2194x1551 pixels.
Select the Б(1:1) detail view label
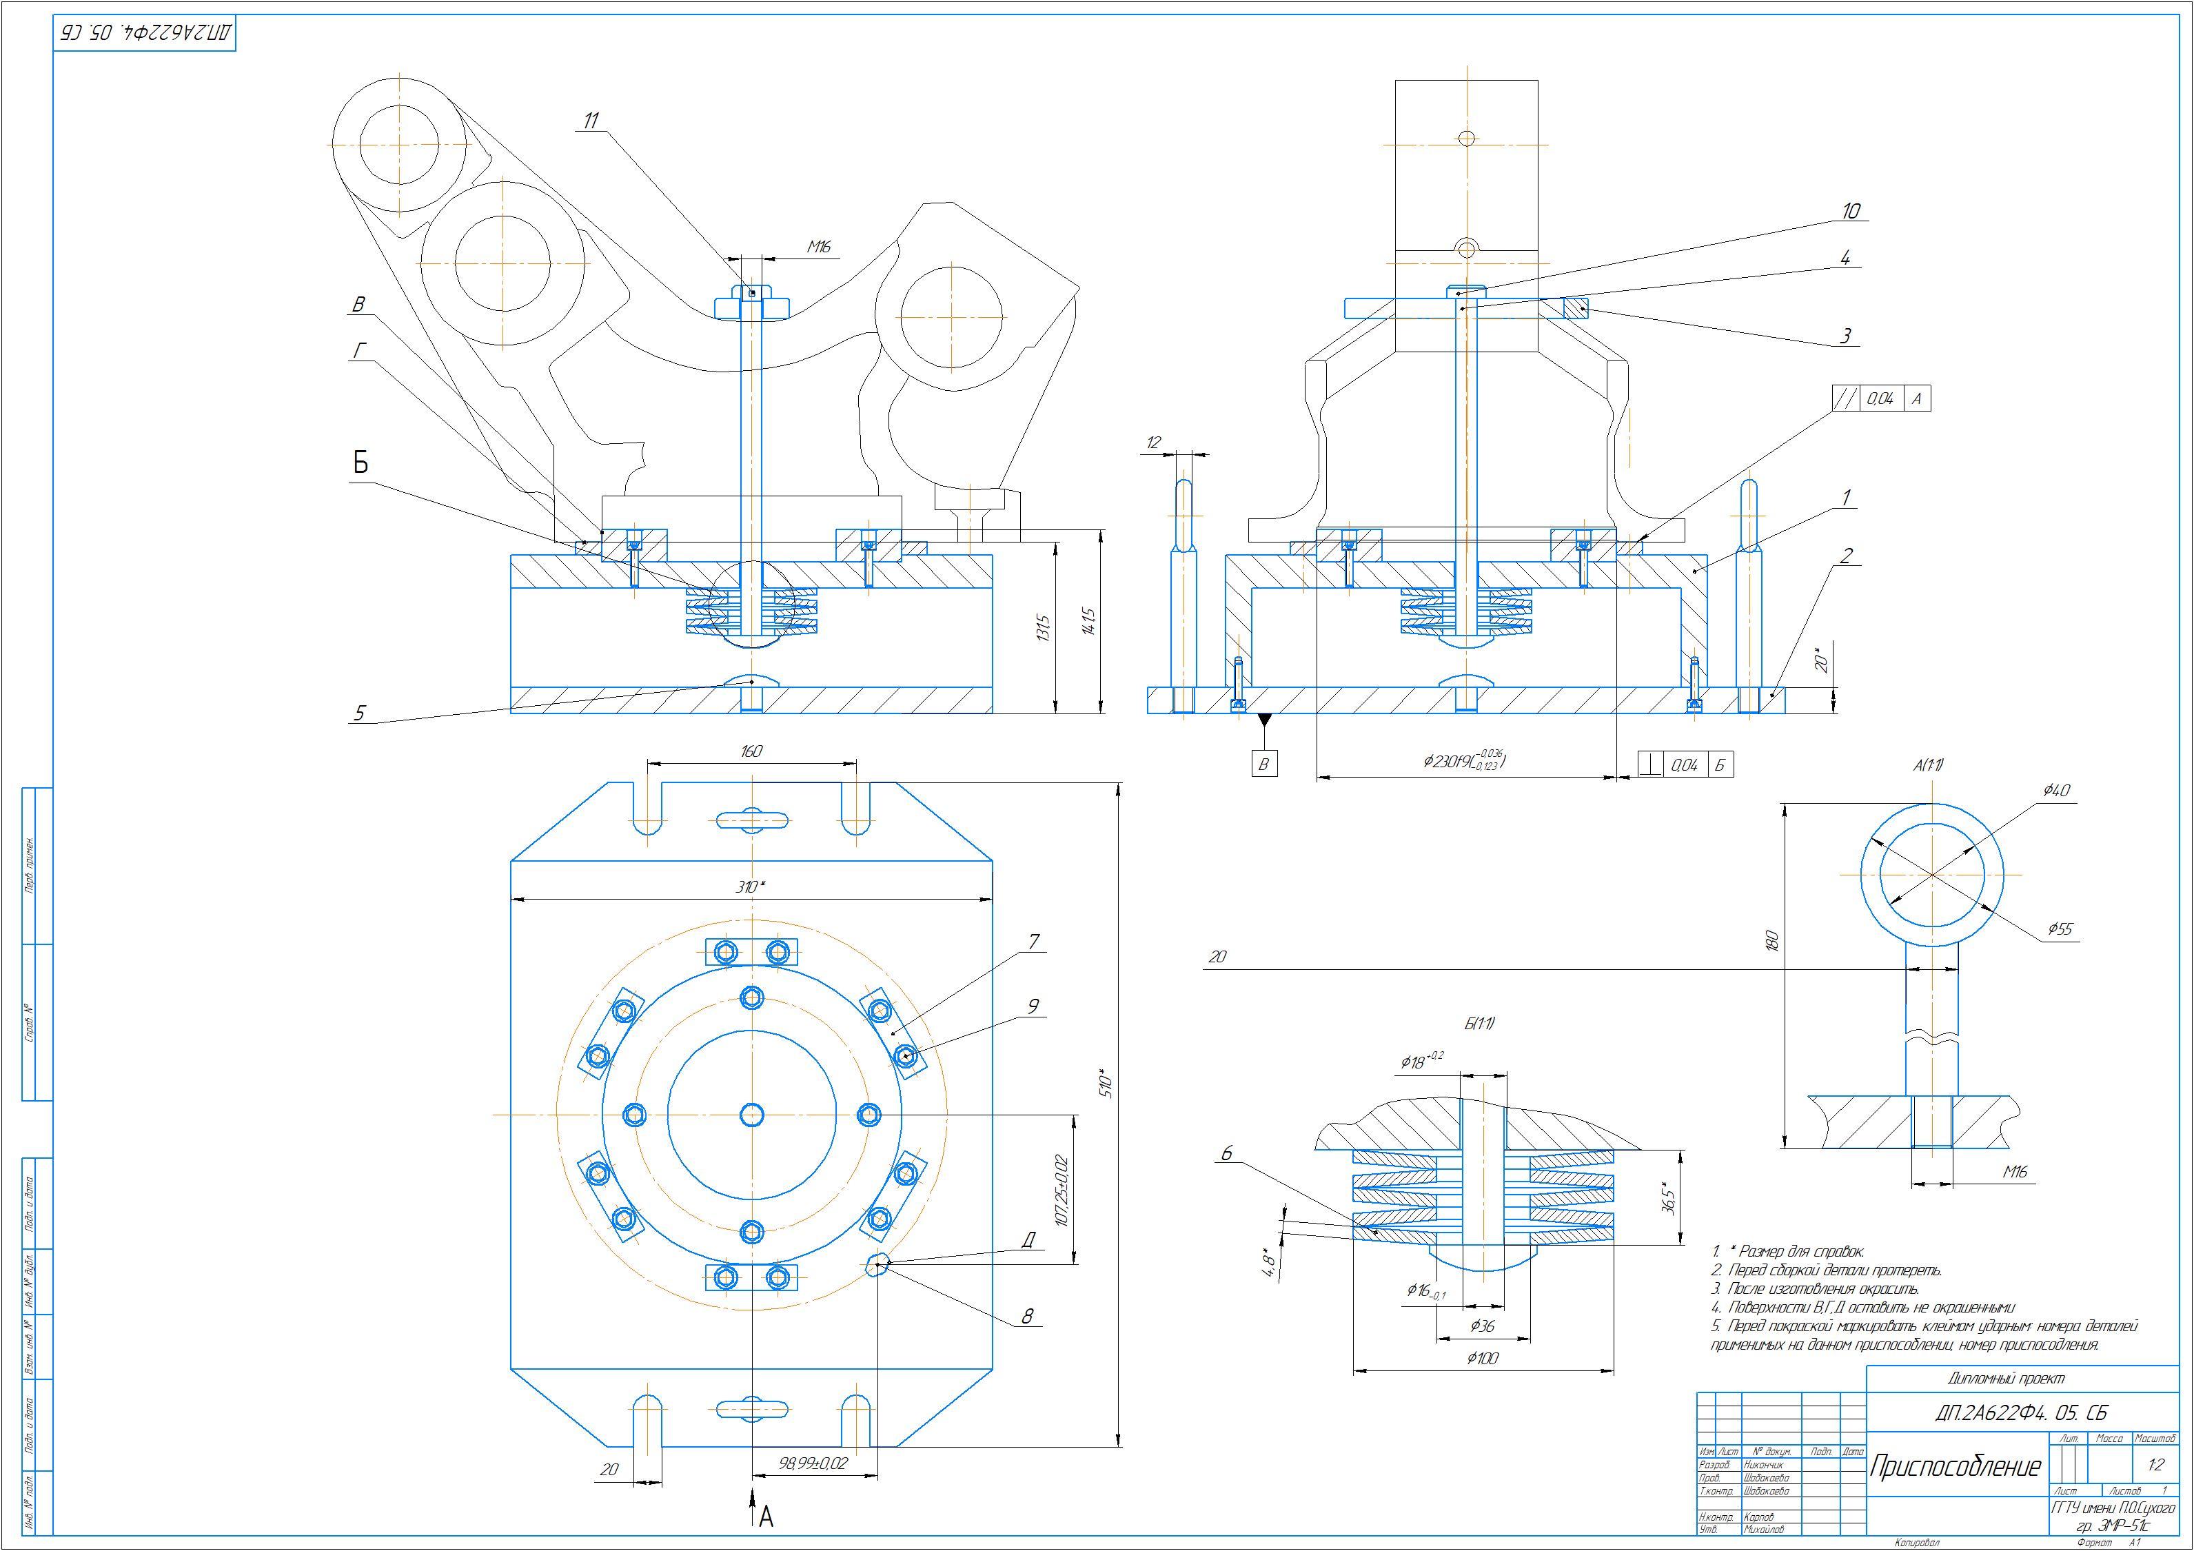(1479, 1024)
